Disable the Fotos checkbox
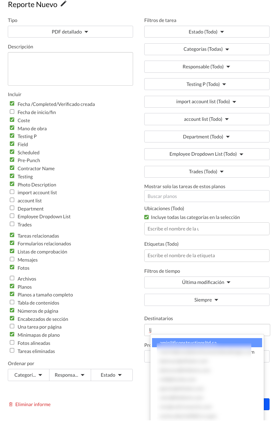This screenshot has height=421, width=277. [12, 268]
